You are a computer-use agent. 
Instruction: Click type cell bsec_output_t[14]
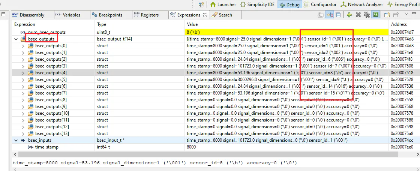114,39
